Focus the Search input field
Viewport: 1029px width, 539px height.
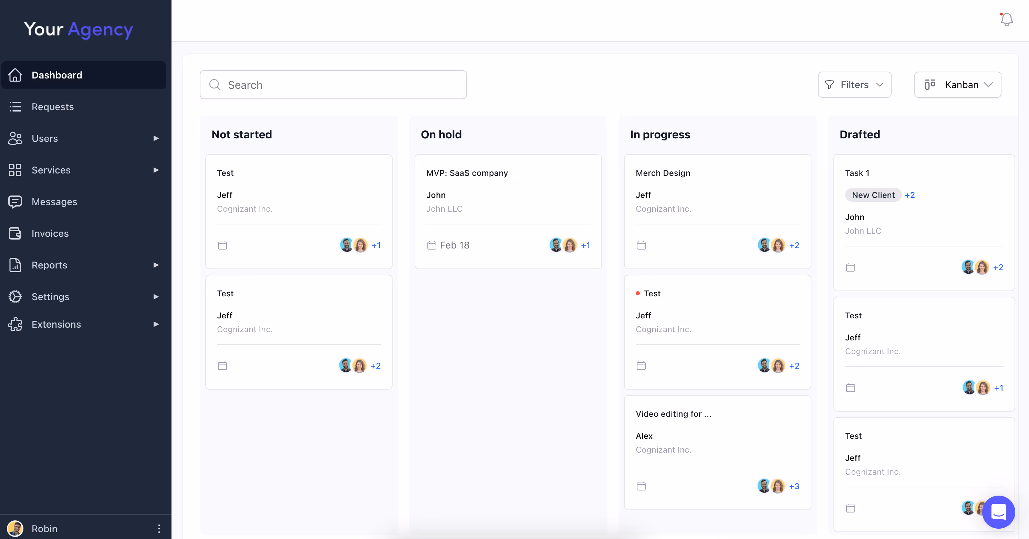pyautogui.click(x=333, y=85)
